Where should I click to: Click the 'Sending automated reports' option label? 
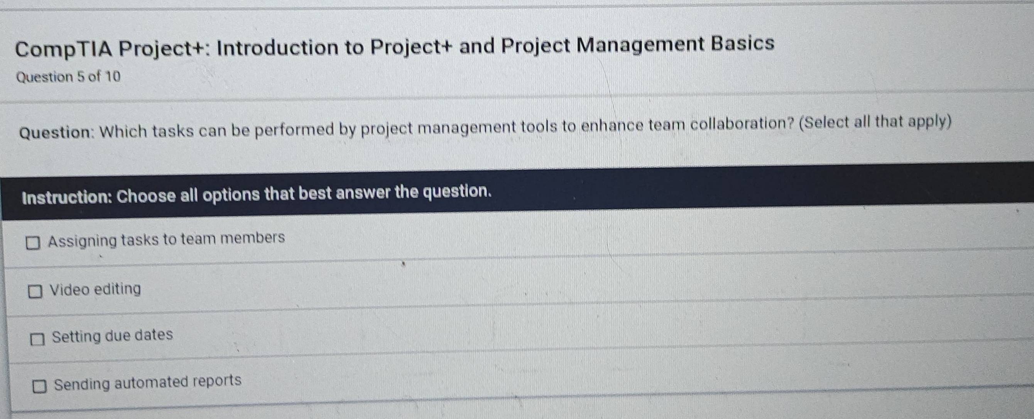148,382
